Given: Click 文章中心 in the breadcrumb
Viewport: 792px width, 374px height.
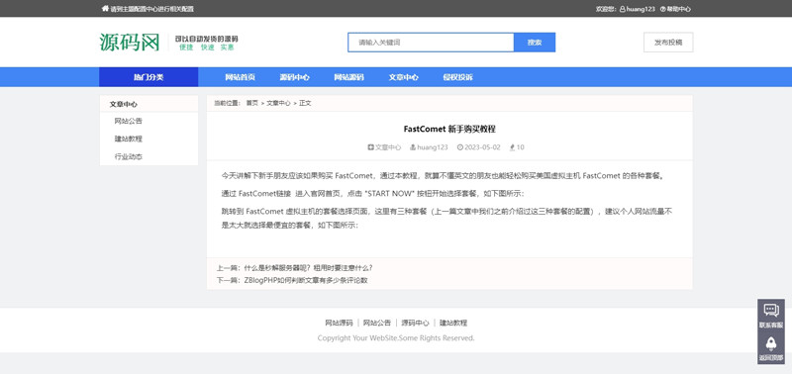Looking at the screenshot, I should click(x=278, y=103).
